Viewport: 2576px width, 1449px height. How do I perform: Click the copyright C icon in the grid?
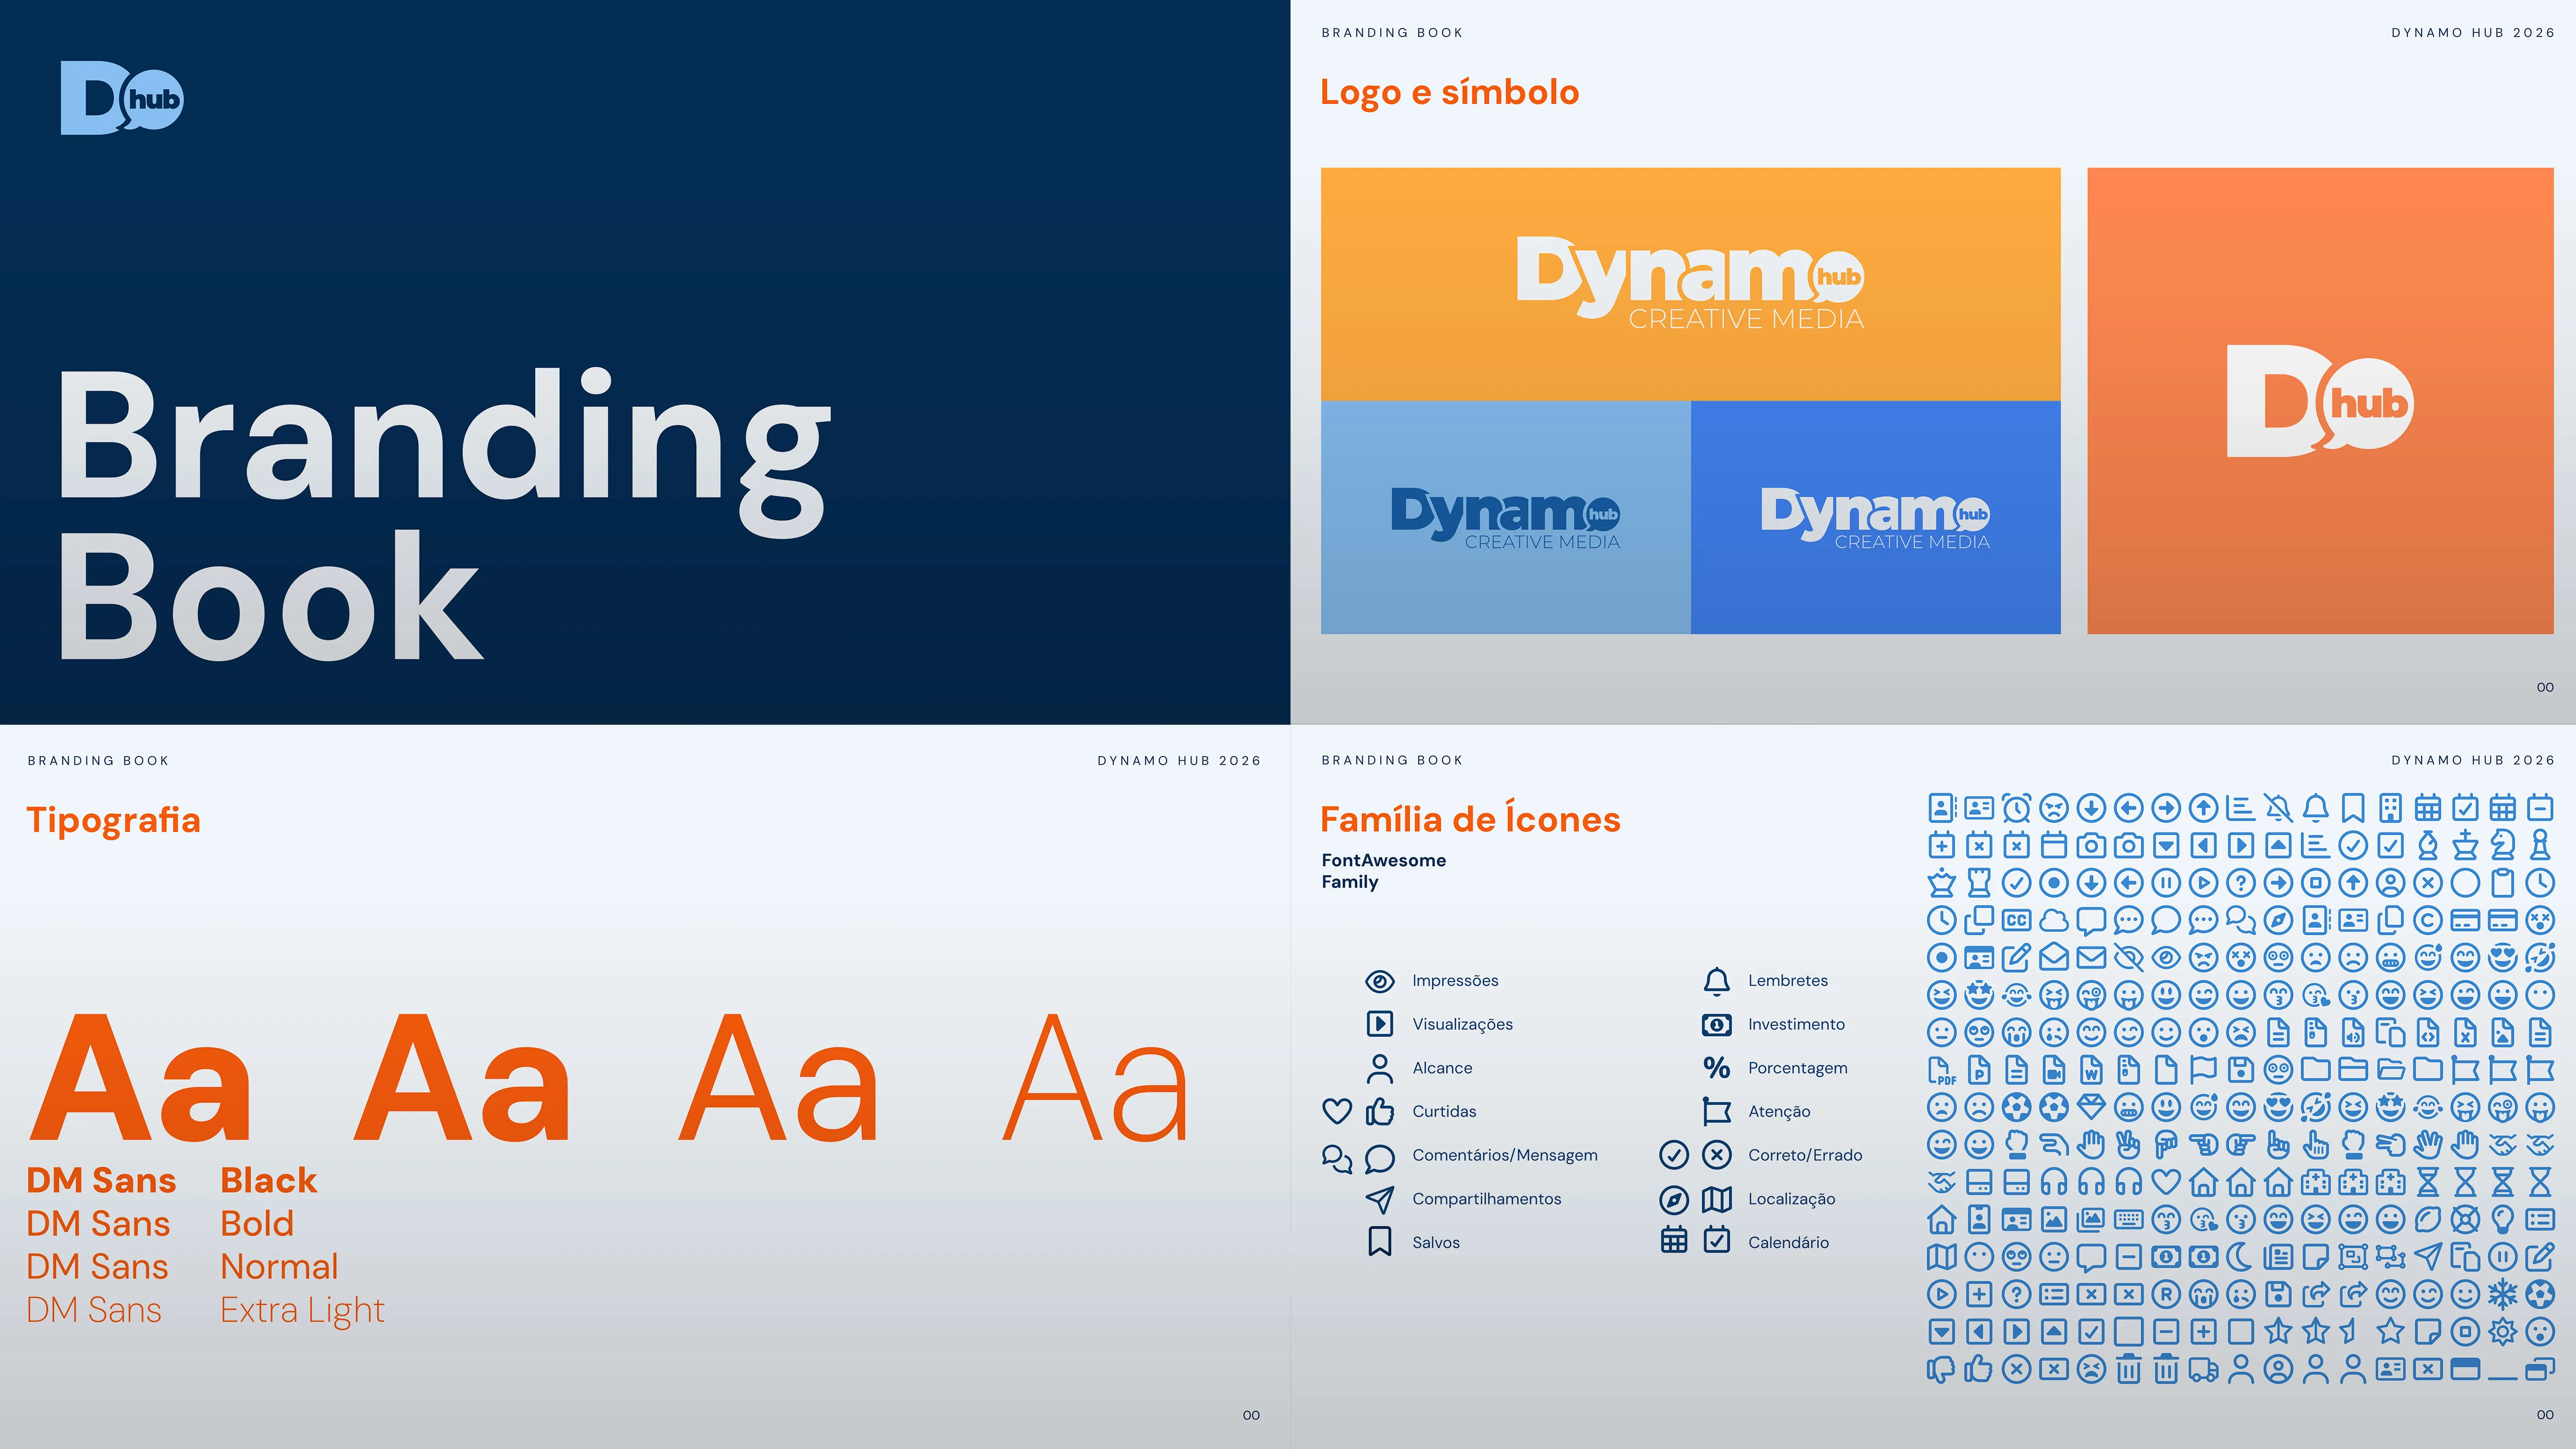(2427, 920)
